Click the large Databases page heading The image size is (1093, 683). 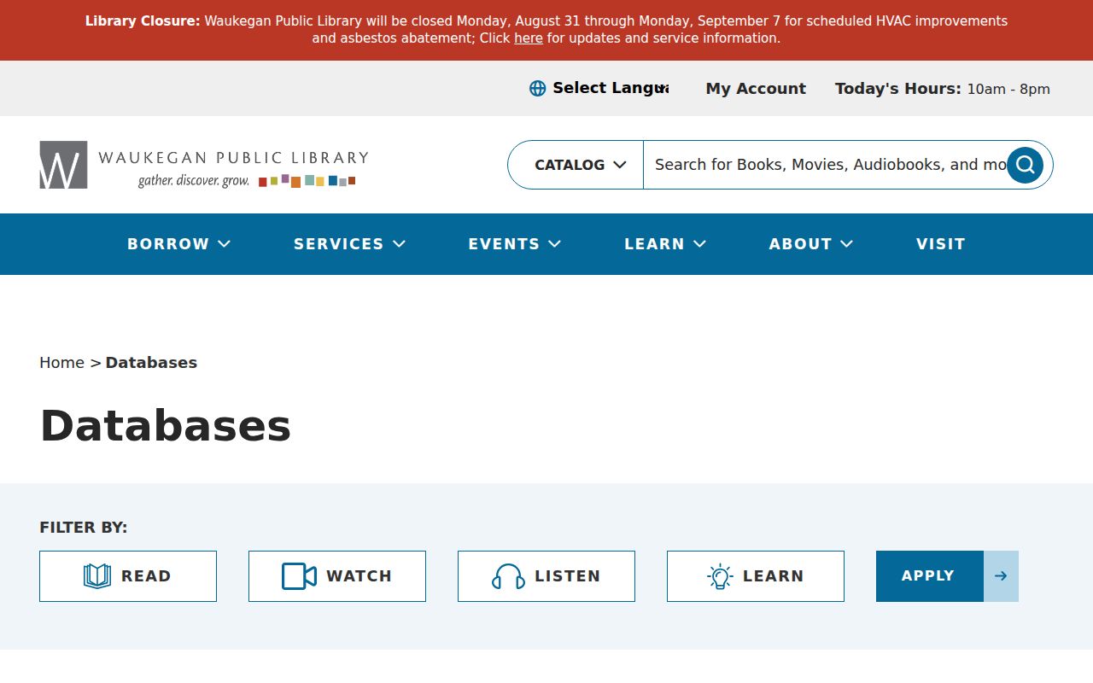pos(166,425)
